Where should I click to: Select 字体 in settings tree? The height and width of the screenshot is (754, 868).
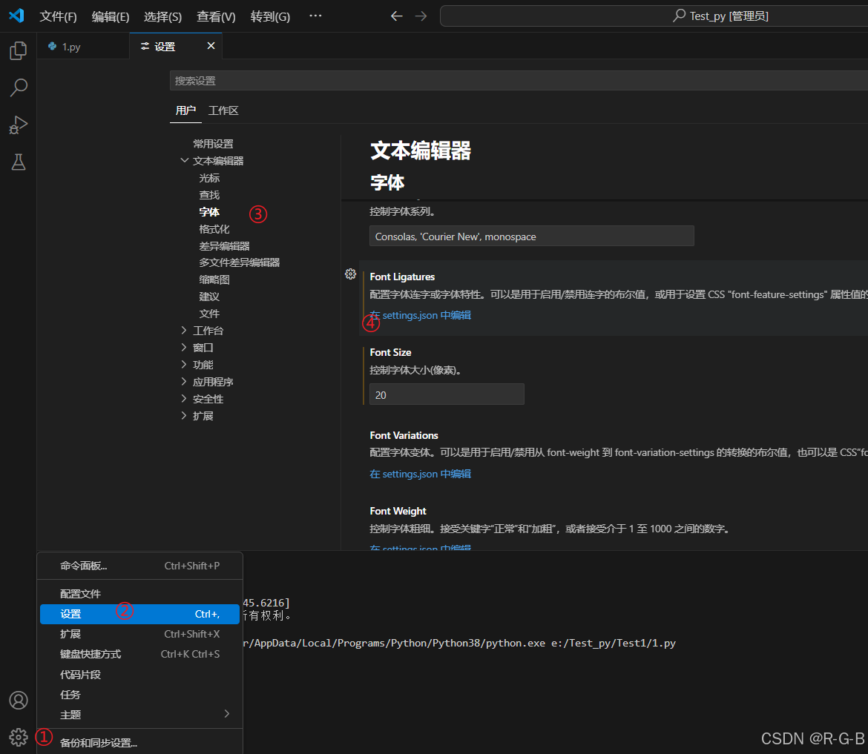pos(209,212)
